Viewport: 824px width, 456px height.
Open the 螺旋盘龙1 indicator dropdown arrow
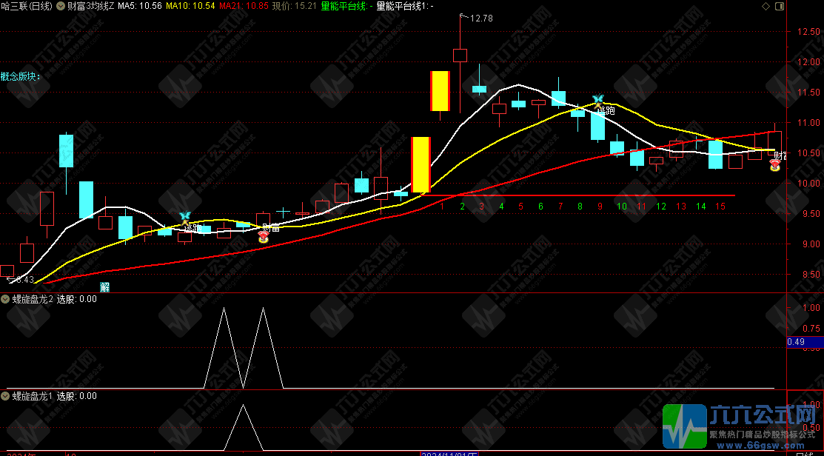(6, 396)
